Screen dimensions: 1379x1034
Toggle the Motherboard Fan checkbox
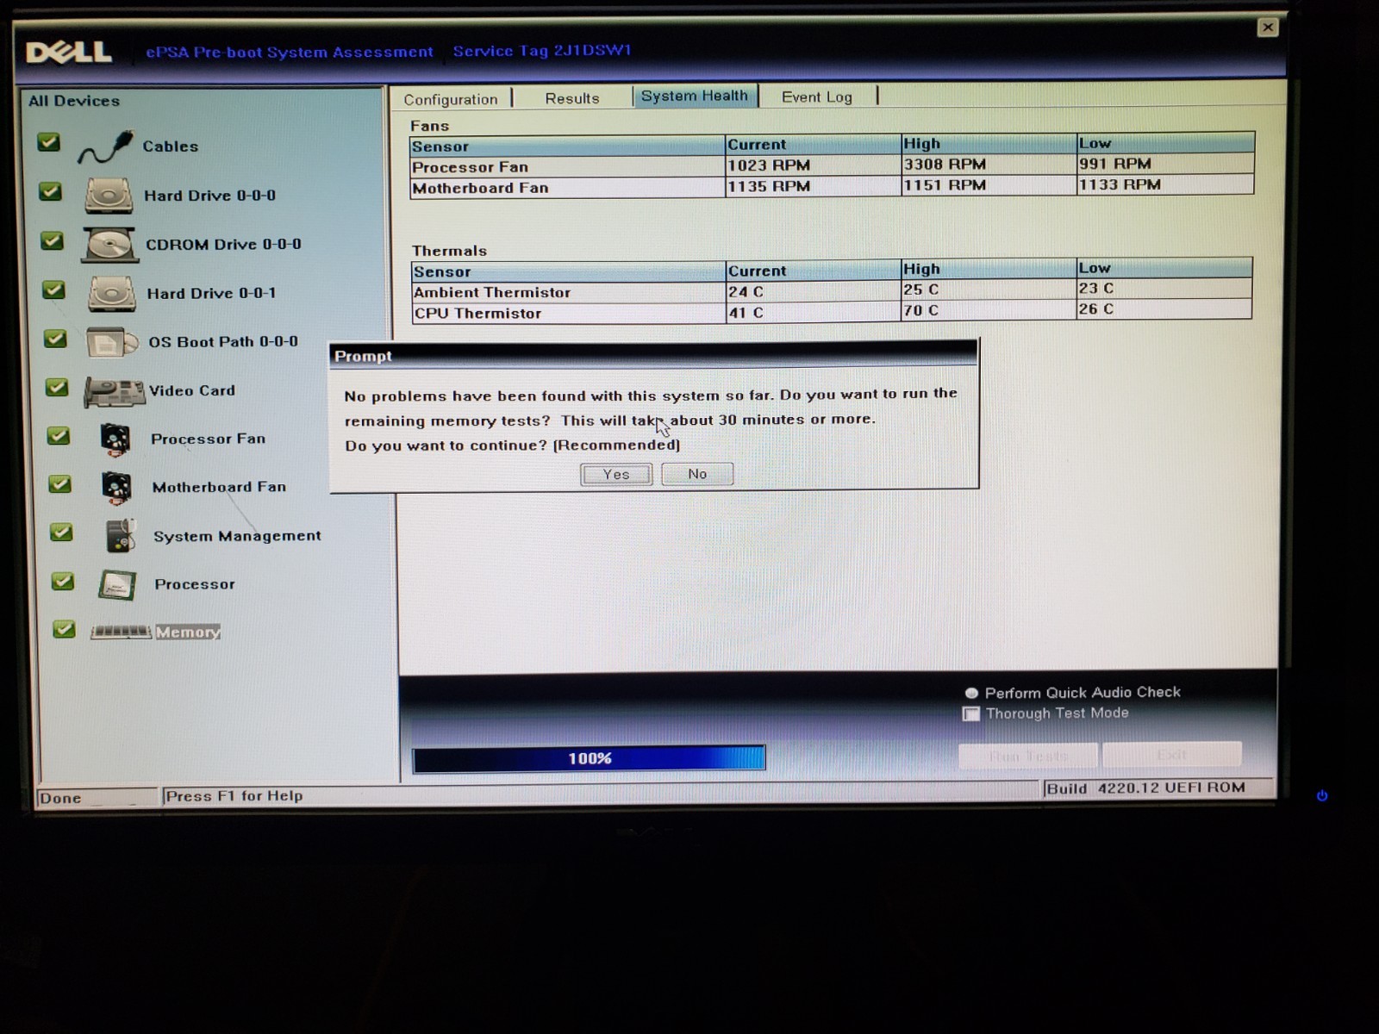[60, 484]
